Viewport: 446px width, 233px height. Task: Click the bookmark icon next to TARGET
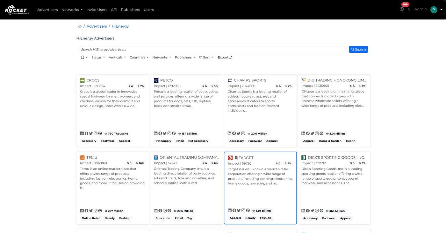236,158
